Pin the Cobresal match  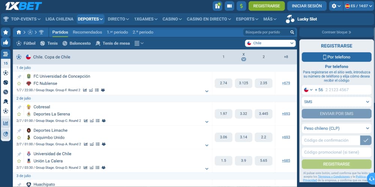(x=19, y=107)
